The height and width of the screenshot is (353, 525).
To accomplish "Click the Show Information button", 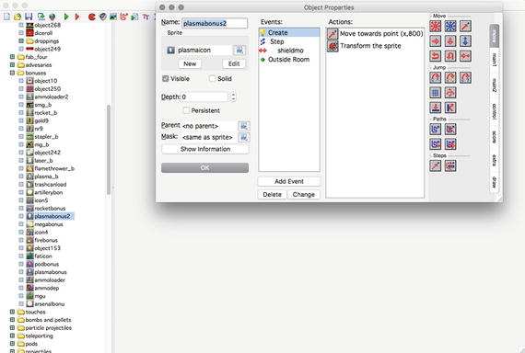I will [x=205, y=149].
